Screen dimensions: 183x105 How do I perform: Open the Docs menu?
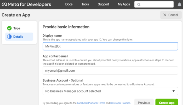[x=69, y=4]
